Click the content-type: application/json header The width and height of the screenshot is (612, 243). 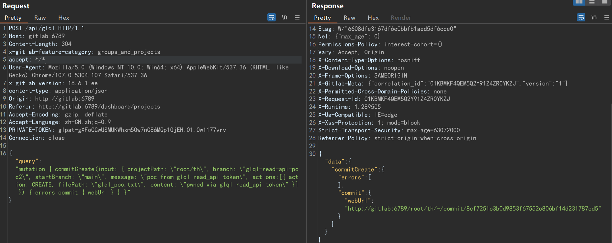(x=58, y=91)
